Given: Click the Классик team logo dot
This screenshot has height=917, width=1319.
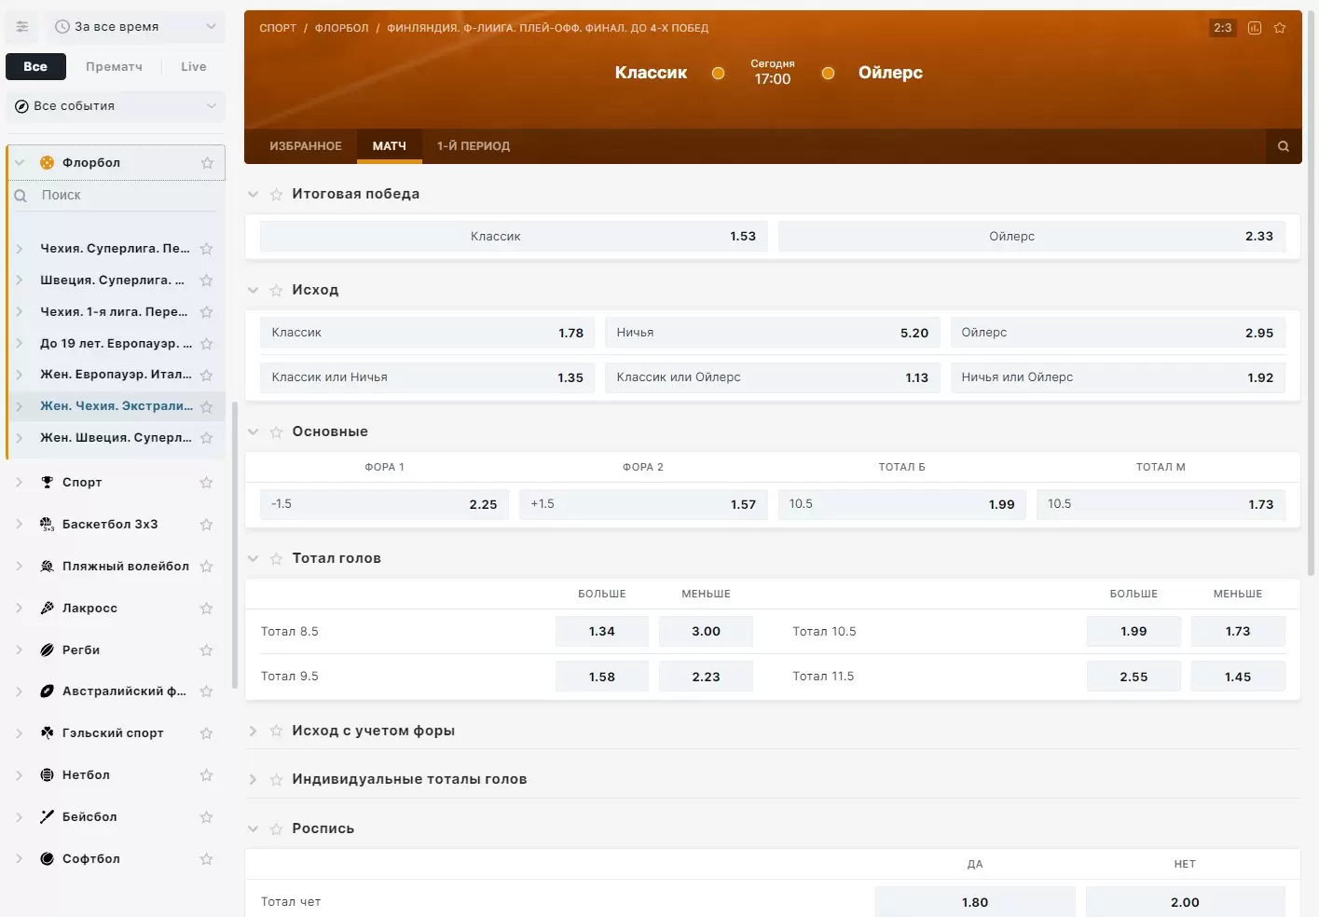Looking at the screenshot, I should point(718,73).
